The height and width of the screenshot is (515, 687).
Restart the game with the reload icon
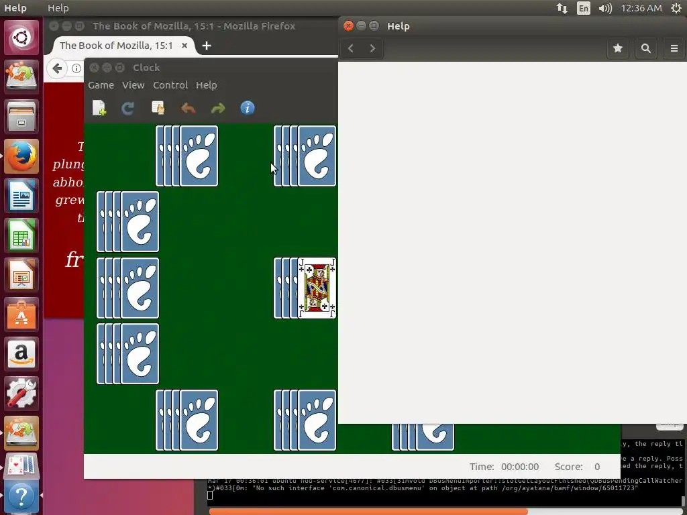click(x=127, y=108)
